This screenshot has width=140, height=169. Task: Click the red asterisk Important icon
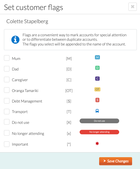point(97,144)
